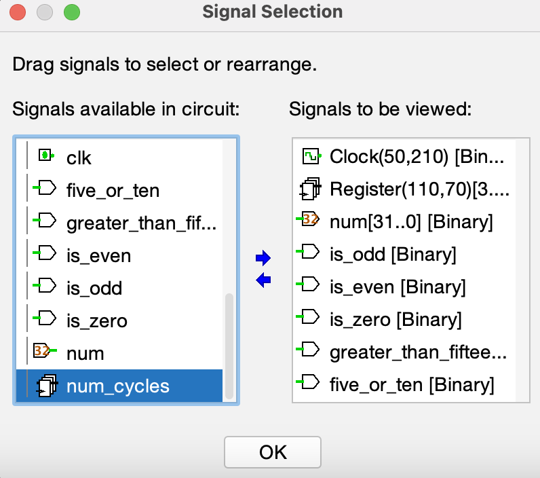The width and height of the screenshot is (540, 478).
Task: Click the num[31..0] pin icon in viewed list
Action: [309, 220]
